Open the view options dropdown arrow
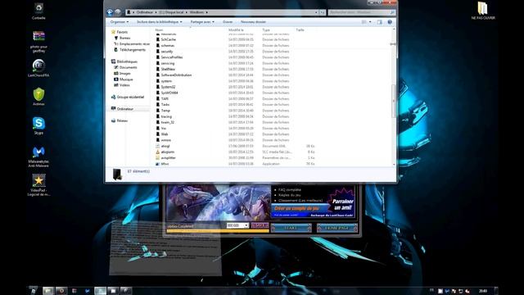The width and height of the screenshot is (524, 295). (x=370, y=22)
